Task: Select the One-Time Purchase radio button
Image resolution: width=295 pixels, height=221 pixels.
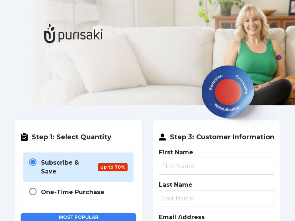Action: 33,192
